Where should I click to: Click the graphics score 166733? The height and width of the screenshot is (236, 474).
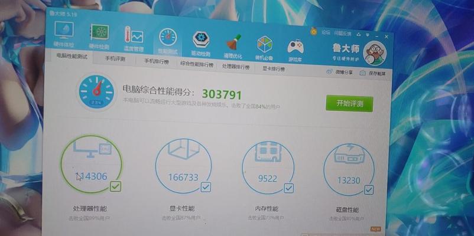tap(183, 177)
